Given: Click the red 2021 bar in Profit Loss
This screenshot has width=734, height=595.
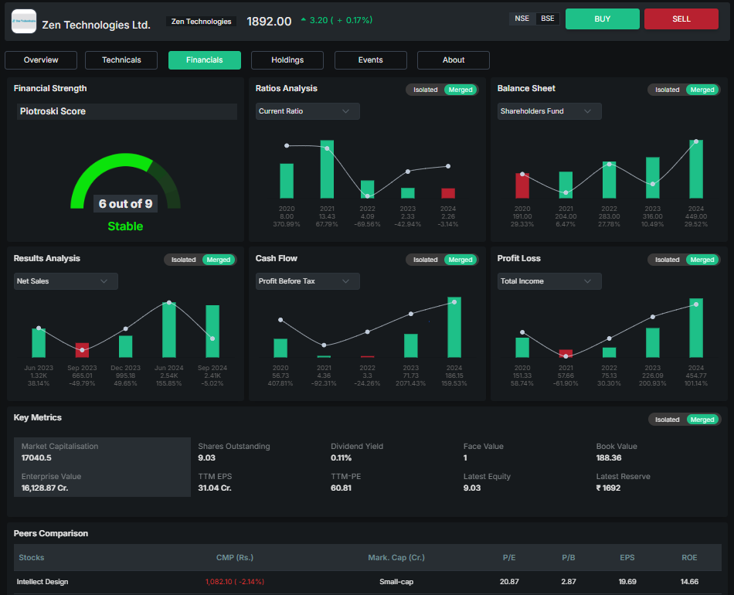Looking at the screenshot, I should 566,354.
